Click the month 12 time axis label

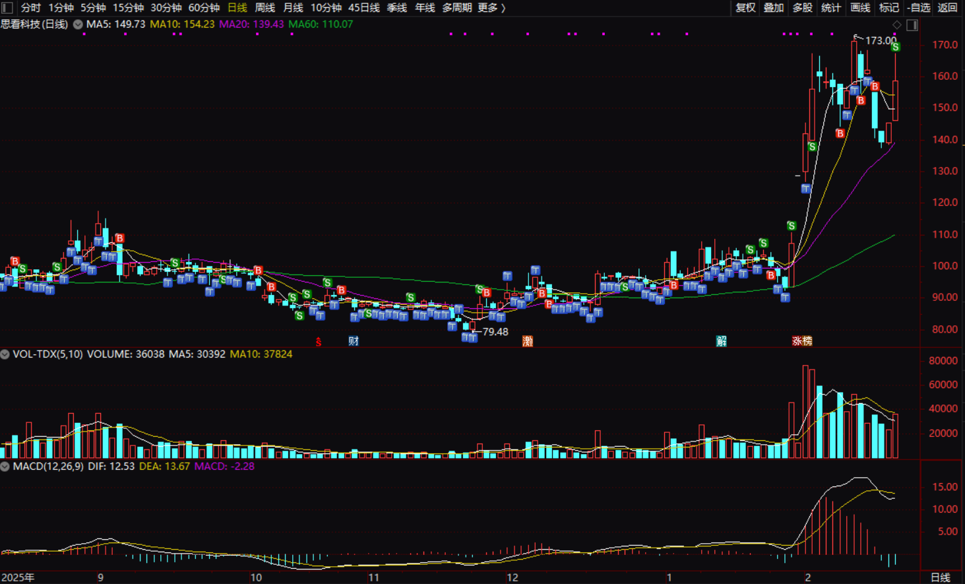point(512,577)
